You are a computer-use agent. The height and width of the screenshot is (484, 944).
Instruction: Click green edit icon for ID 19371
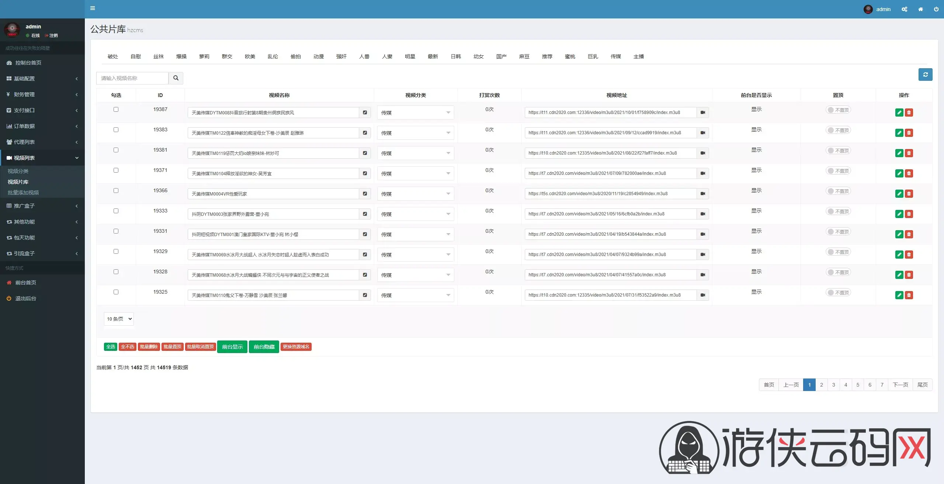tap(899, 173)
